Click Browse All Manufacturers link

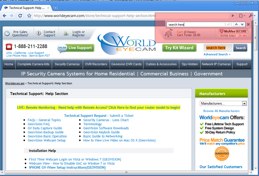click(x=221, y=111)
